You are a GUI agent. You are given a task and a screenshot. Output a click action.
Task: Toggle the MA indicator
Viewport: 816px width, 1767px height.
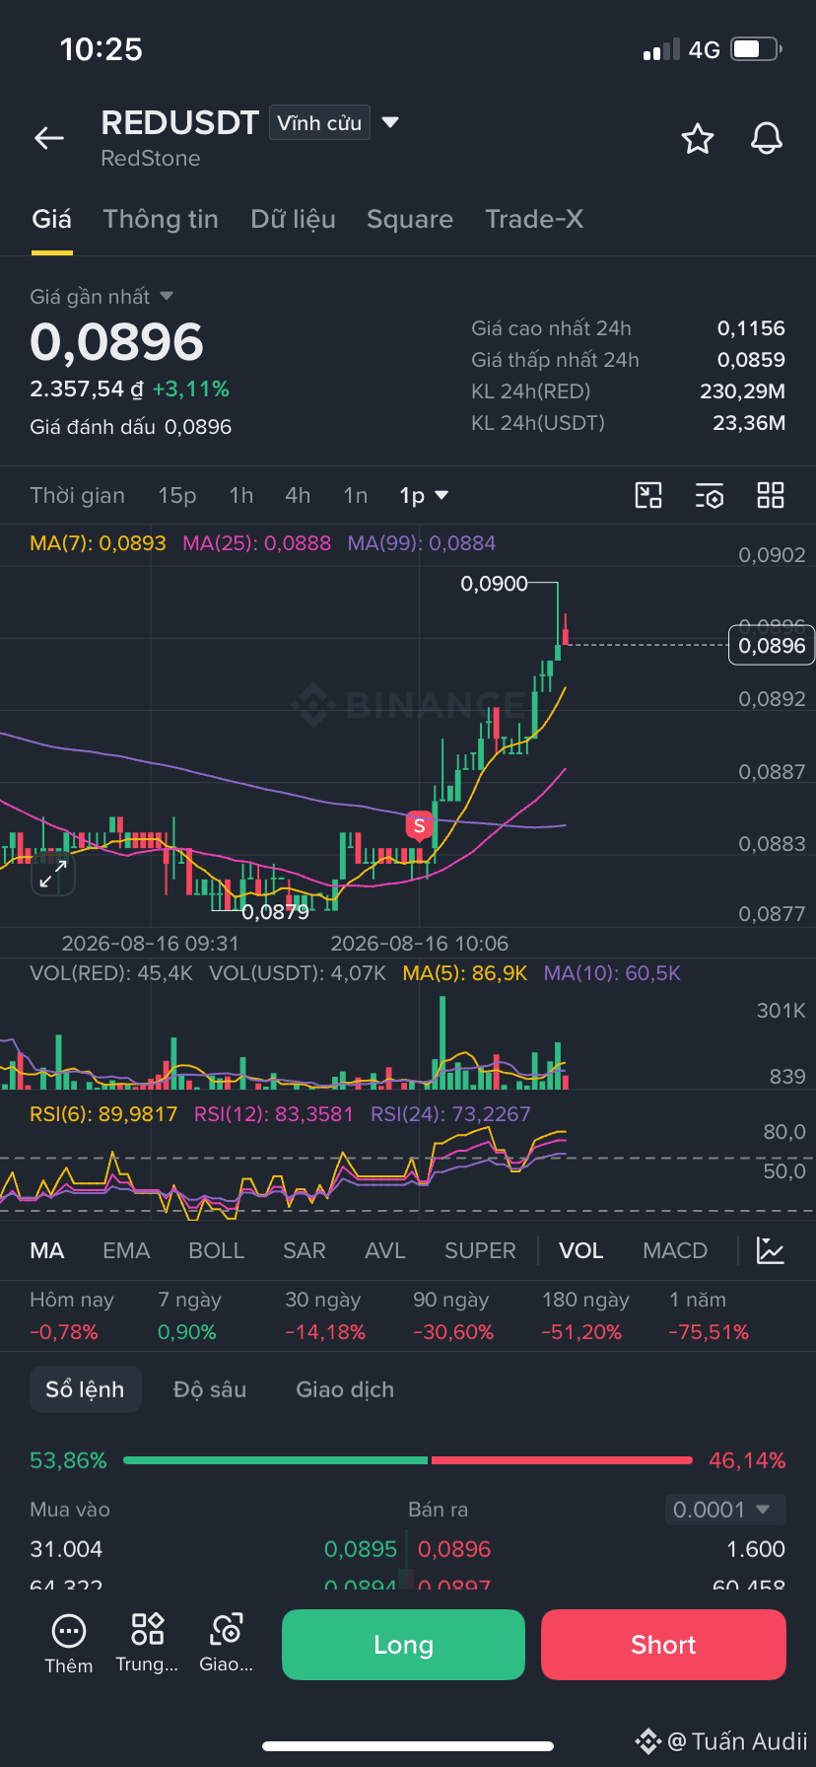point(47,1250)
